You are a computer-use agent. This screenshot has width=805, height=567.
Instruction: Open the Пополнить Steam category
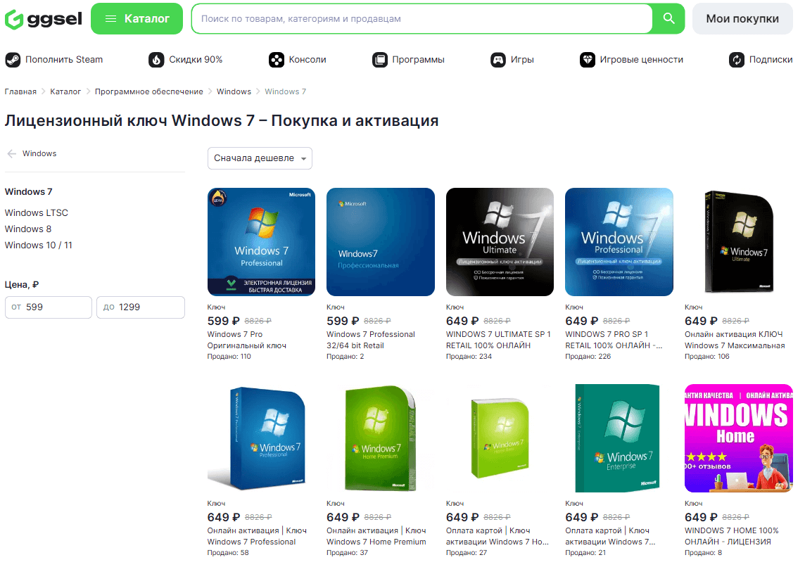coord(64,60)
